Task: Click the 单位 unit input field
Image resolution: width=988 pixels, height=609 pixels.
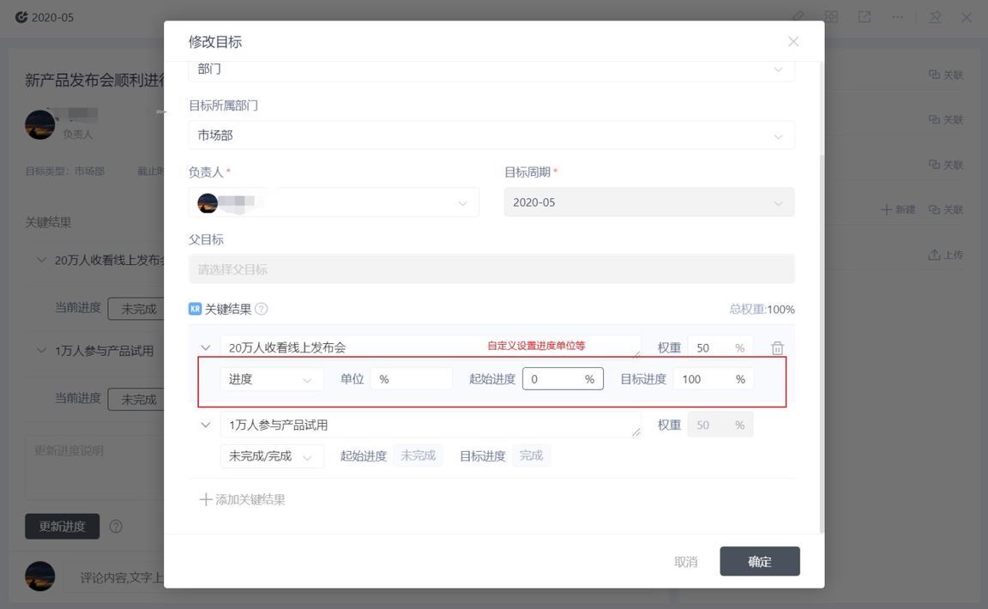Action: pyautogui.click(x=412, y=379)
